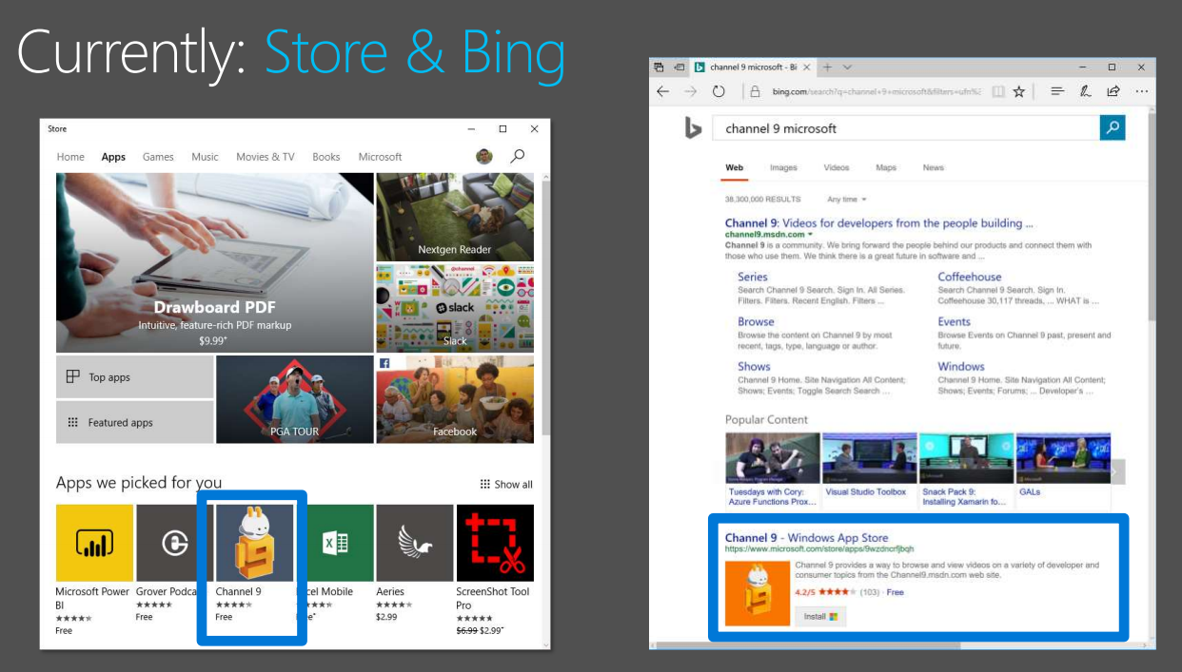Open the Movies & TV tab
The width and height of the screenshot is (1182, 672).
click(x=266, y=157)
